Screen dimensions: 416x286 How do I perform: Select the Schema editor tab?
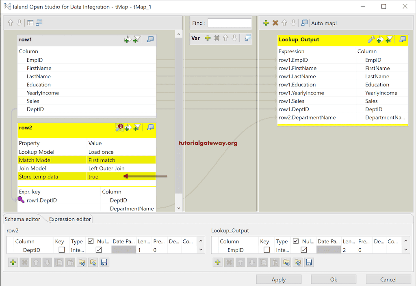click(x=22, y=219)
